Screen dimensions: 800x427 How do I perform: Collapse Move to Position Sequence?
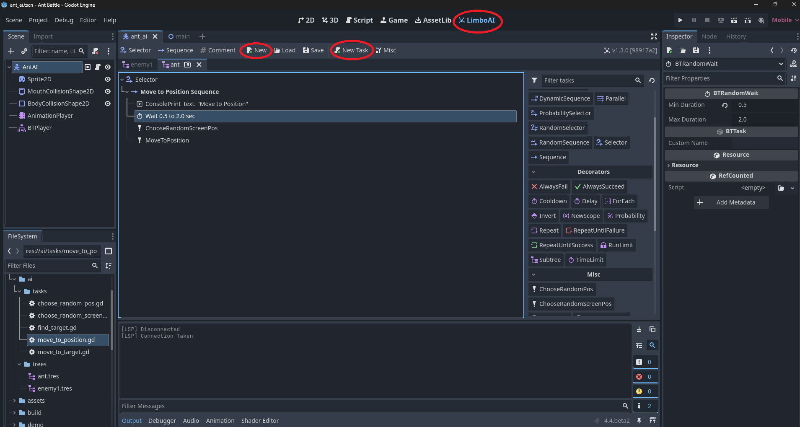(x=127, y=92)
